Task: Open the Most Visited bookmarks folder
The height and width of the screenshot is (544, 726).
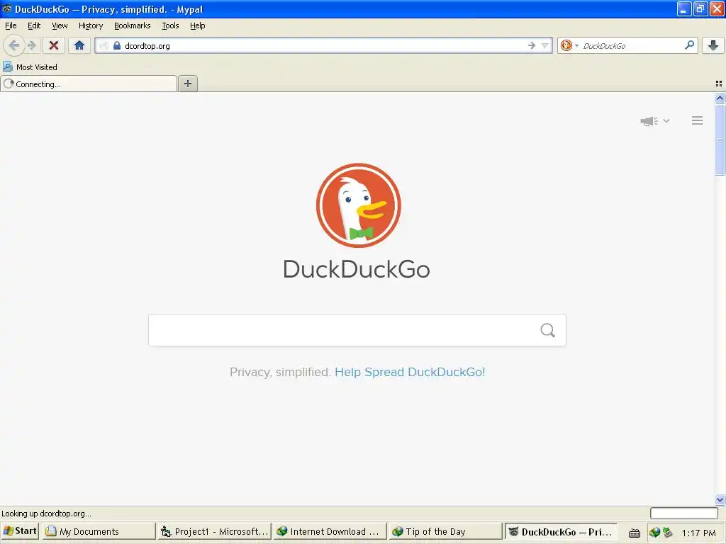Action: coord(30,67)
